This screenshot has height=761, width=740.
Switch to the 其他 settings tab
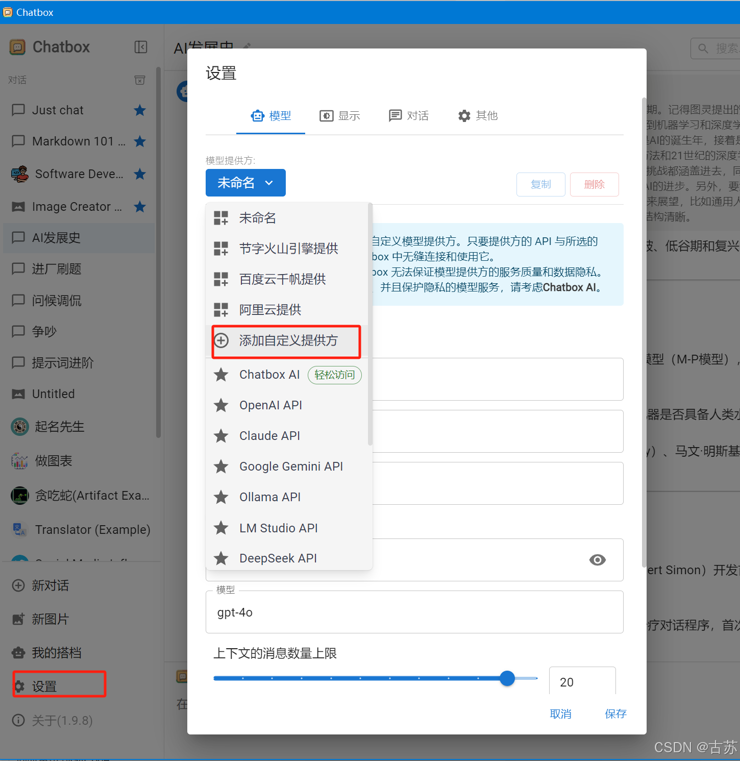pyautogui.click(x=478, y=116)
